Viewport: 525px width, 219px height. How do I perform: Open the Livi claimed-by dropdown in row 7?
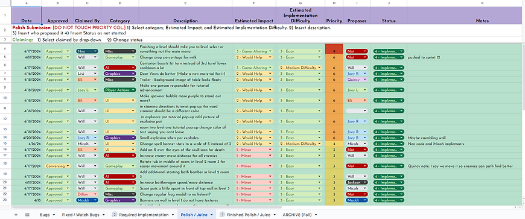tap(87, 74)
